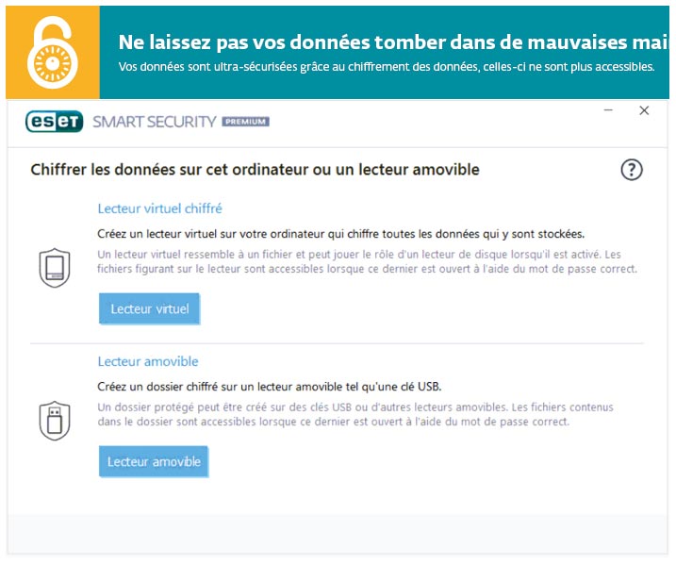Click the orange padlock icon in the banner
The image size is (676, 565).
click(x=53, y=52)
